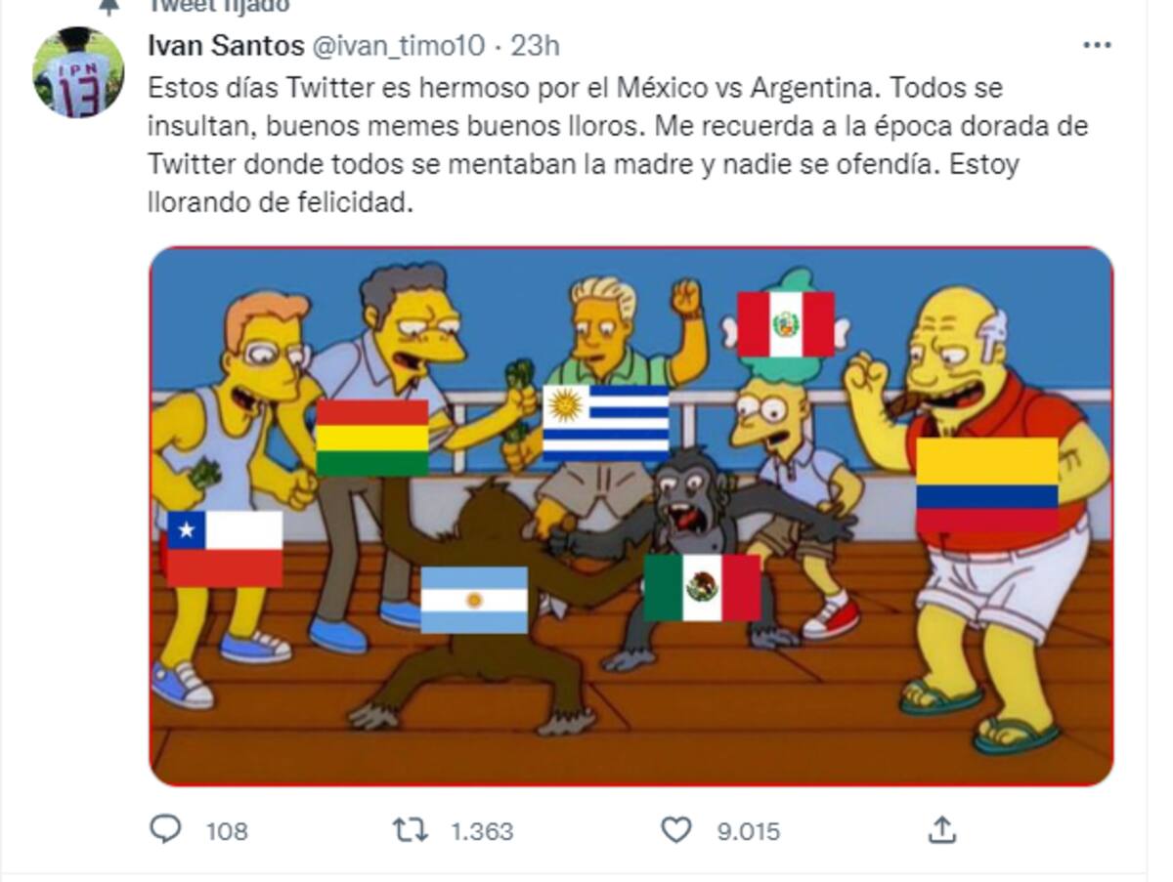
Task: Open the share tweet upload icon
Action: pos(940,830)
